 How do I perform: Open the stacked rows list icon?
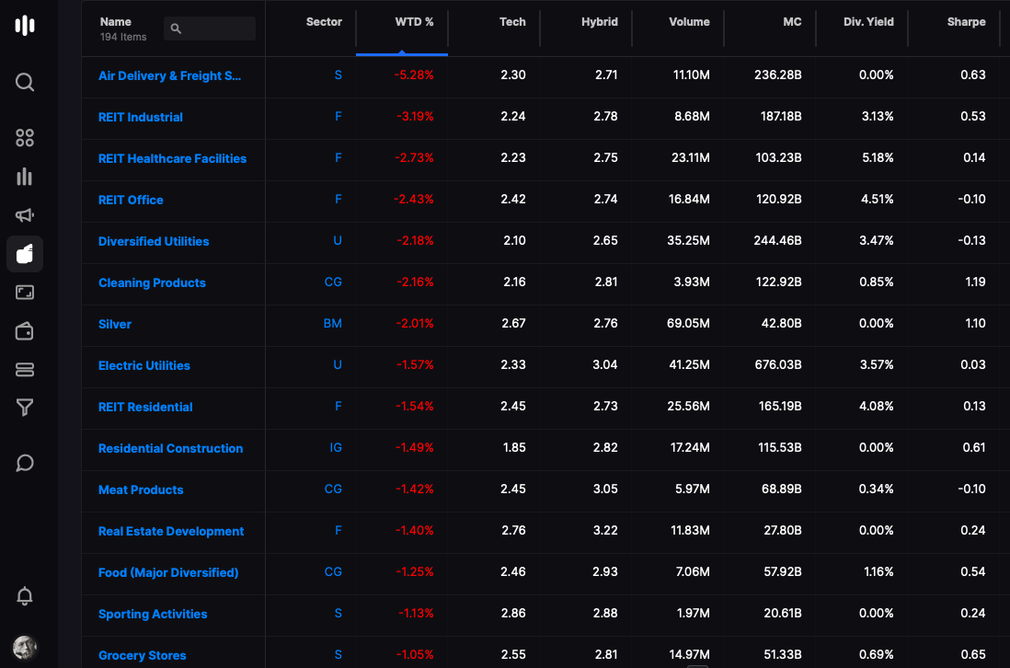25,369
